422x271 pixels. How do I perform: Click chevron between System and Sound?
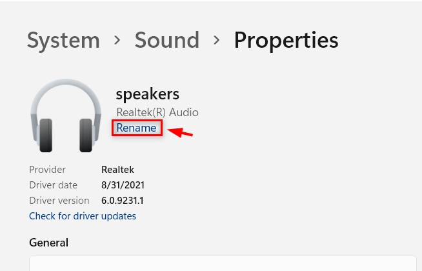pos(117,41)
